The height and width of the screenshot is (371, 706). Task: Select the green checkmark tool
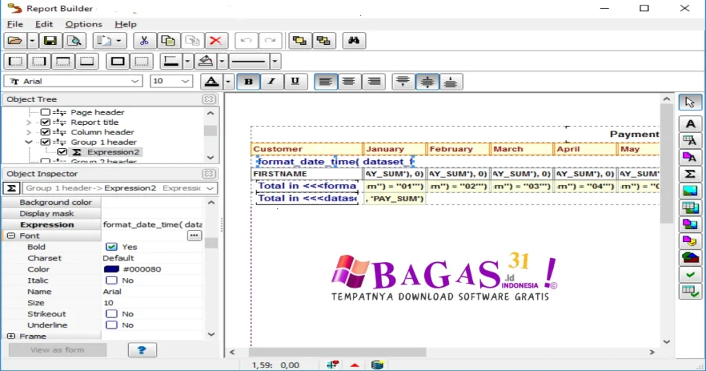pos(689,274)
